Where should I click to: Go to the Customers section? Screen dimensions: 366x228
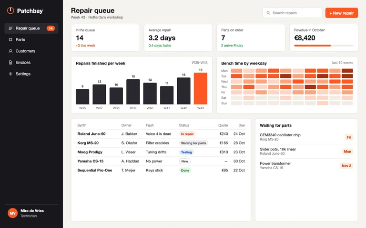pyautogui.click(x=31, y=51)
